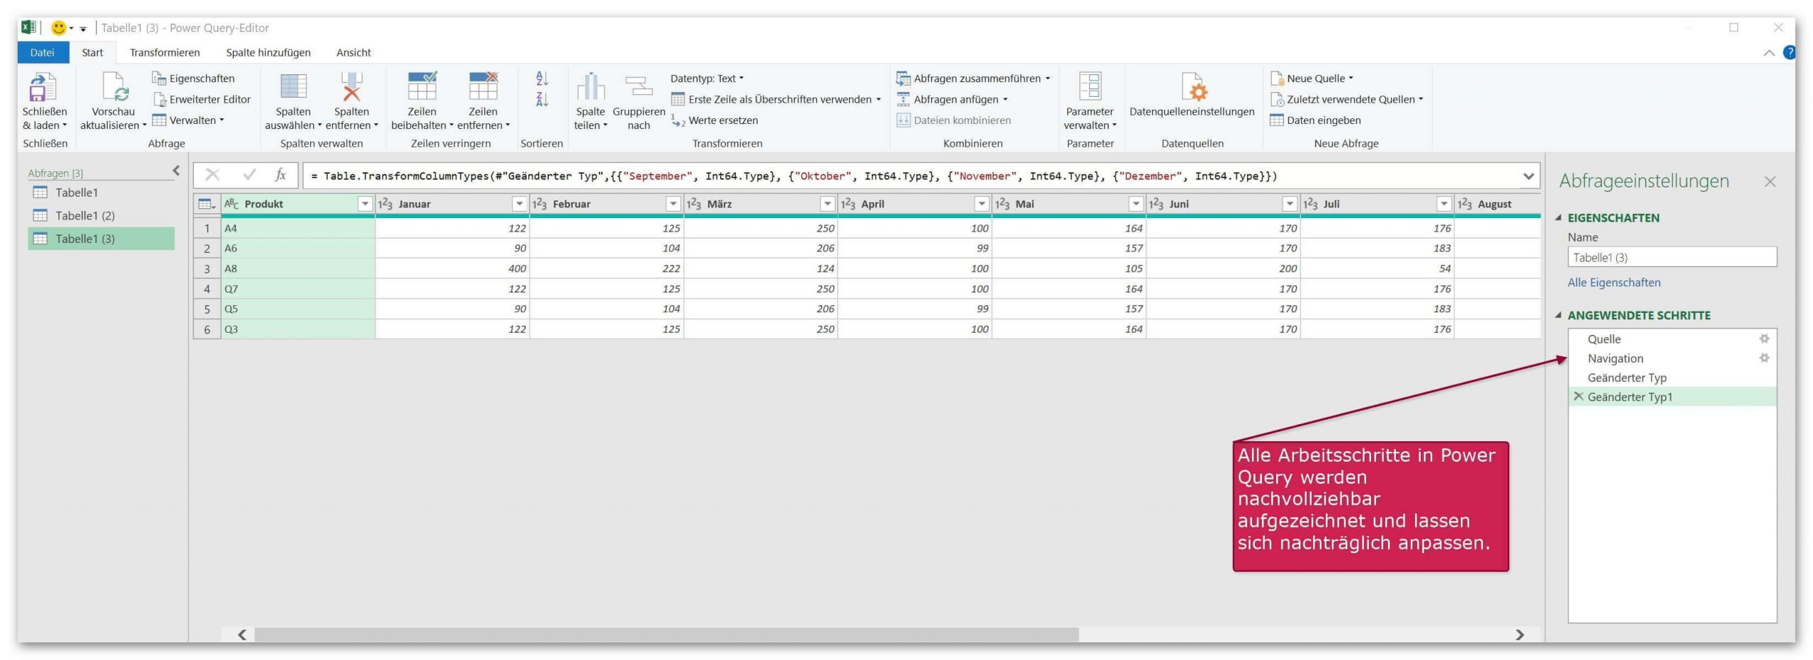Collapse the Abfragen pane

(176, 171)
